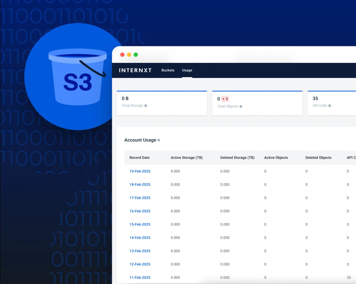Select the Usage tab
Viewport: 356px width, 284px height.
tap(187, 70)
